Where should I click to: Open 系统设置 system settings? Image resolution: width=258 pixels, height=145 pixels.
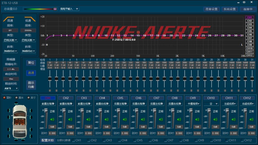coord(230,9)
